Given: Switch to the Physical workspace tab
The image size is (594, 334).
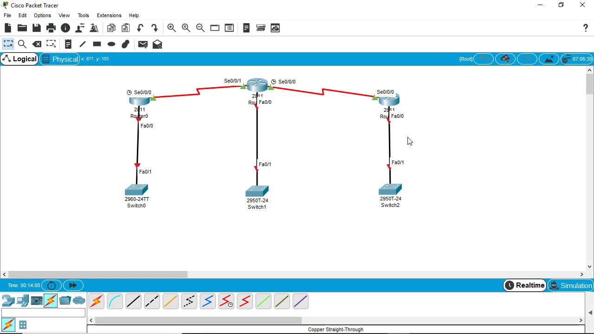Looking at the screenshot, I should (x=59, y=59).
